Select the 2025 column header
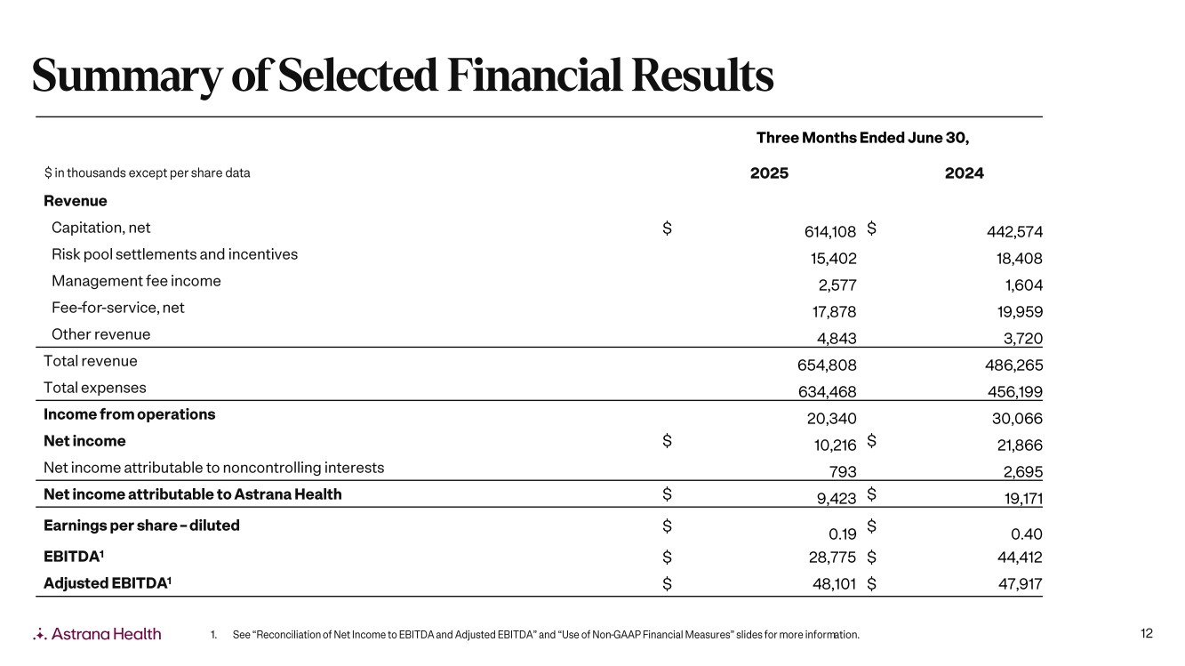The image size is (1185, 666). pyautogui.click(x=769, y=173)
